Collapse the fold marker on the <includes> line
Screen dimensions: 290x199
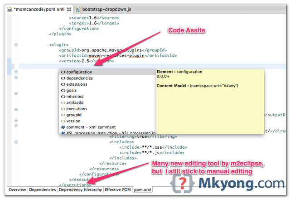16,142
